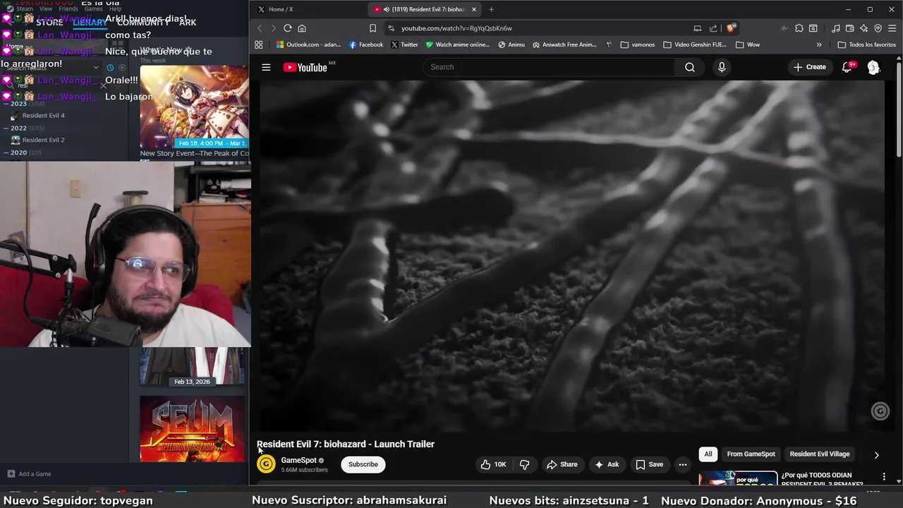Toggle Steam ready-to-play filter icon
The width and height of the screenshot is (903, 508).
(x=122, y=68)
